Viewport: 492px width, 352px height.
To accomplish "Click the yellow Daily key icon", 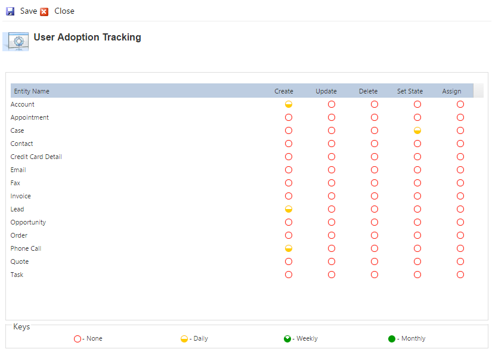I will [x=184, y=338].
